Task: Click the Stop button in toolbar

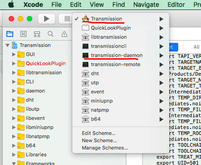Action: tap(67, 19)
